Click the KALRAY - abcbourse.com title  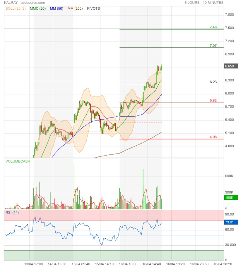(24, 3)
